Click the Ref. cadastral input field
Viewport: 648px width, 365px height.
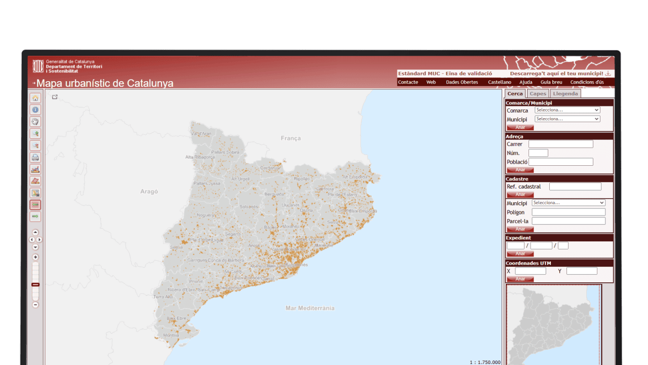pyautogui.click(x=575, y=187)
